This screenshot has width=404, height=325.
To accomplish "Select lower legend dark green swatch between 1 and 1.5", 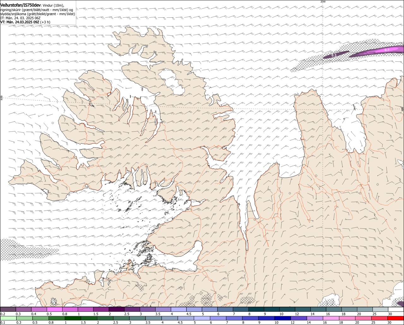I will (73, 318).
